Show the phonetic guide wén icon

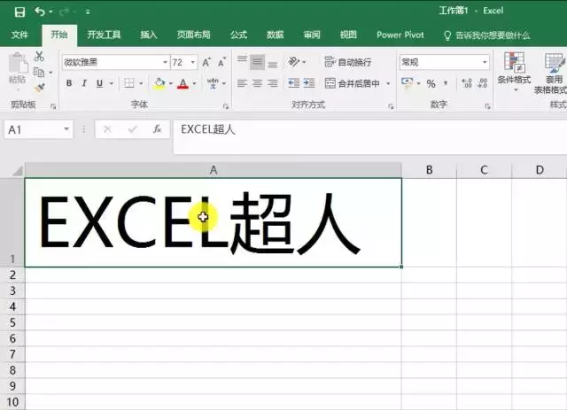(213, 83)
